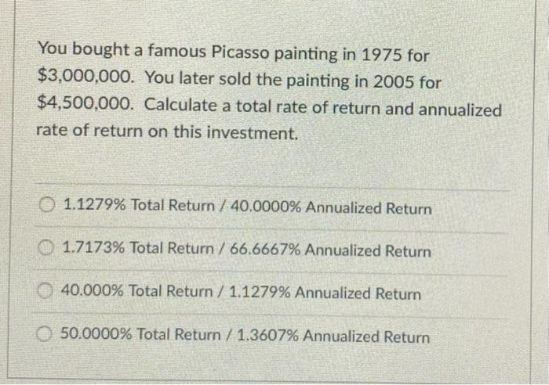Select the 1.1279% Total Return radio button
Image resolution: width=549 pixels, height=385 pixels.
click(x=47, y=205)
